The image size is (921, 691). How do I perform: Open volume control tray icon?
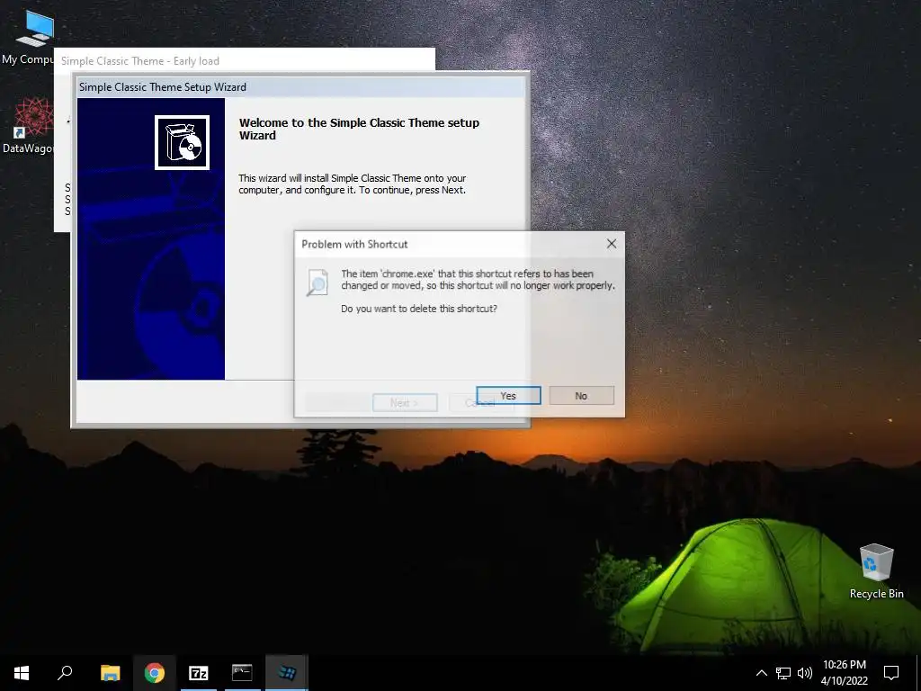click(x=805, y=673)
